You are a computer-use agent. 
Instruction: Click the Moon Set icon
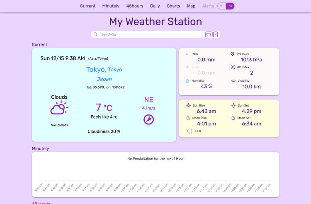coord(233,118)
